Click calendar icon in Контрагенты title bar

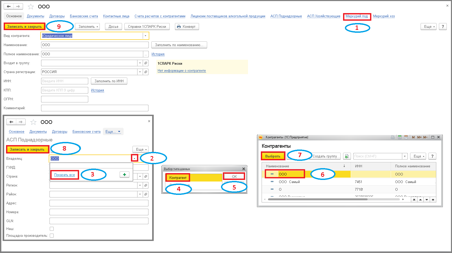pyautogui.click(x=406, y=137)
